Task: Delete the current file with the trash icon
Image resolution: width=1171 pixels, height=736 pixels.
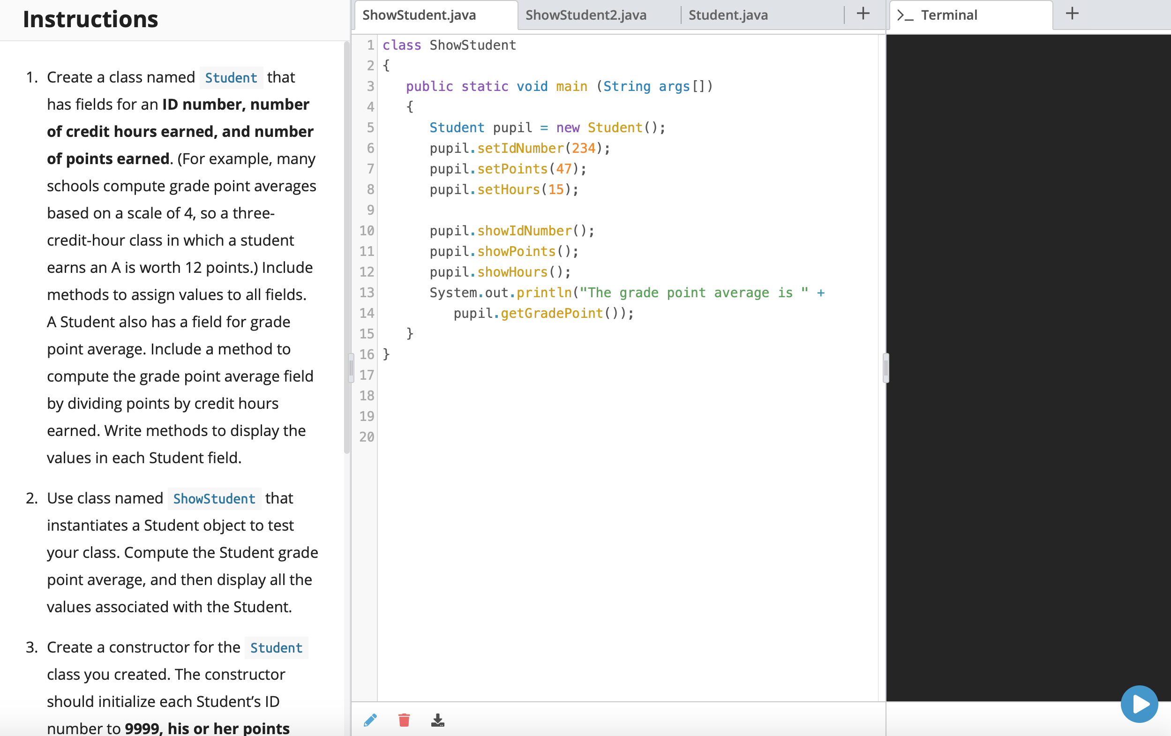Action: click(404, 721)
